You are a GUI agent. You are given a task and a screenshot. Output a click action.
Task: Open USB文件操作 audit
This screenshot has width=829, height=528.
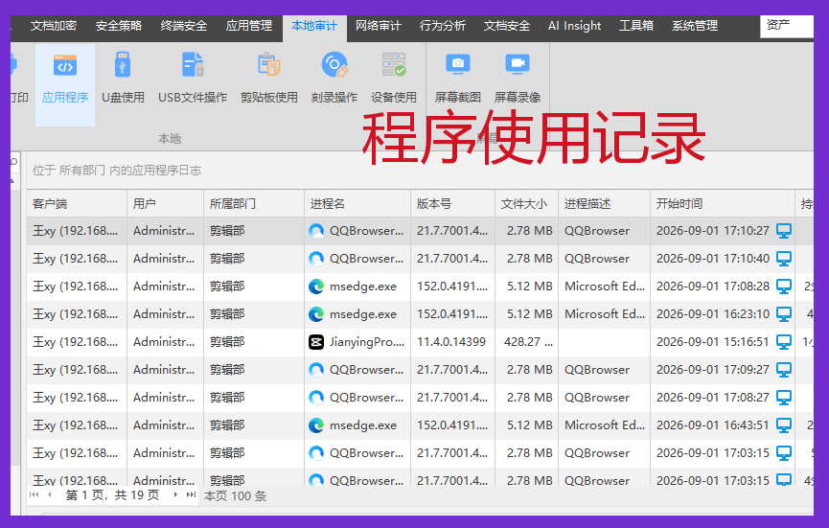(193, 80)
